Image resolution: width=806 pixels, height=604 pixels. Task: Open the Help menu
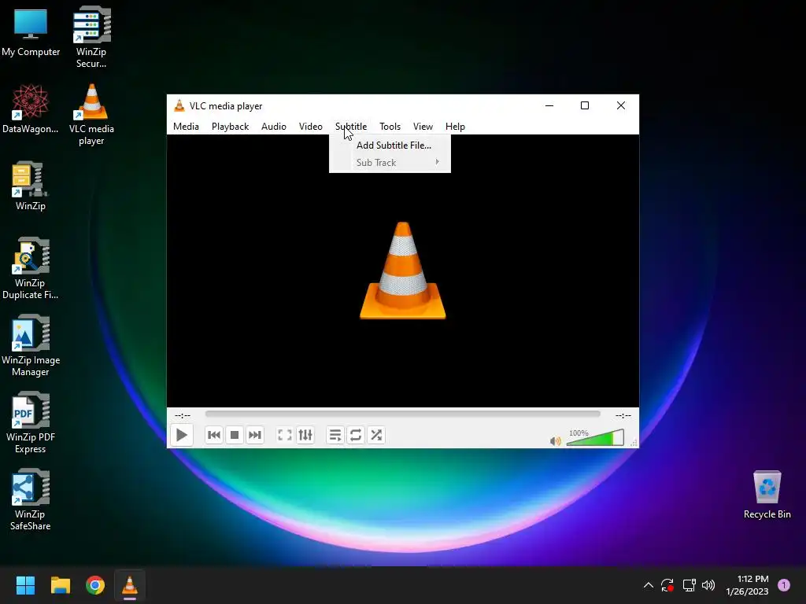point(455,127)
